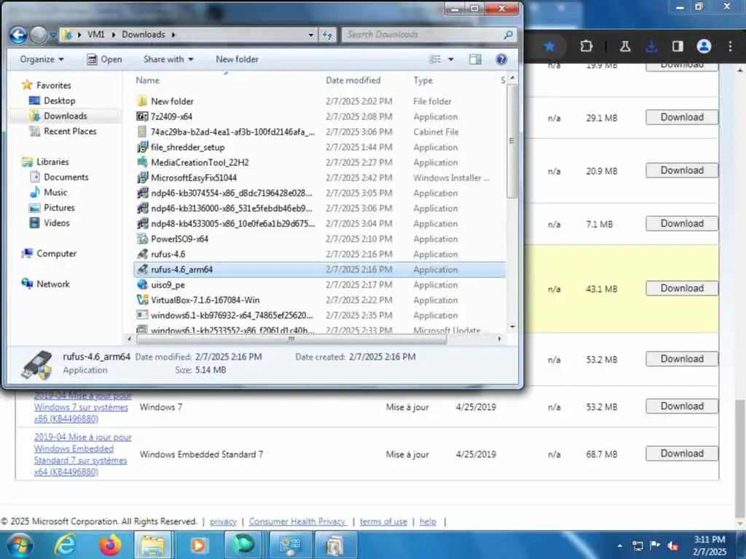This screenshot has height=559, width=746.
Task: Click the search magnifier icon in Explorer
Action: [x=508, y=35]
